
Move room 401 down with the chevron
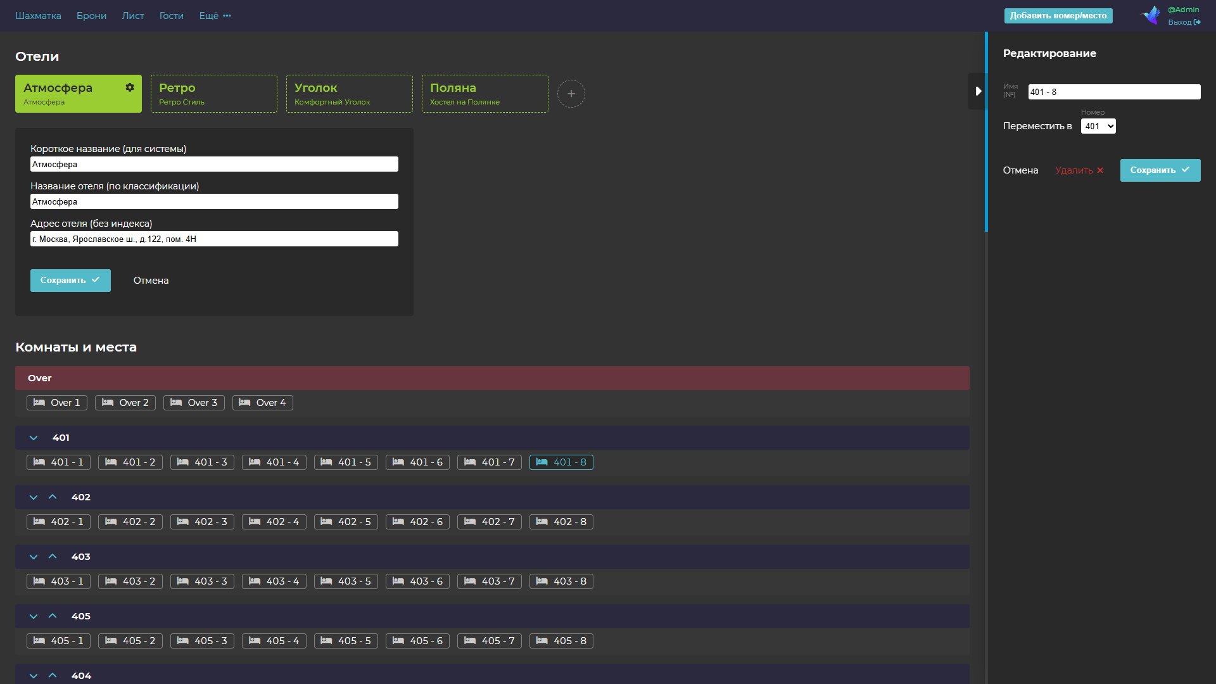point(34,438)
